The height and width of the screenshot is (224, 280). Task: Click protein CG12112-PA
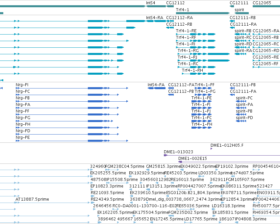[181, 85]
